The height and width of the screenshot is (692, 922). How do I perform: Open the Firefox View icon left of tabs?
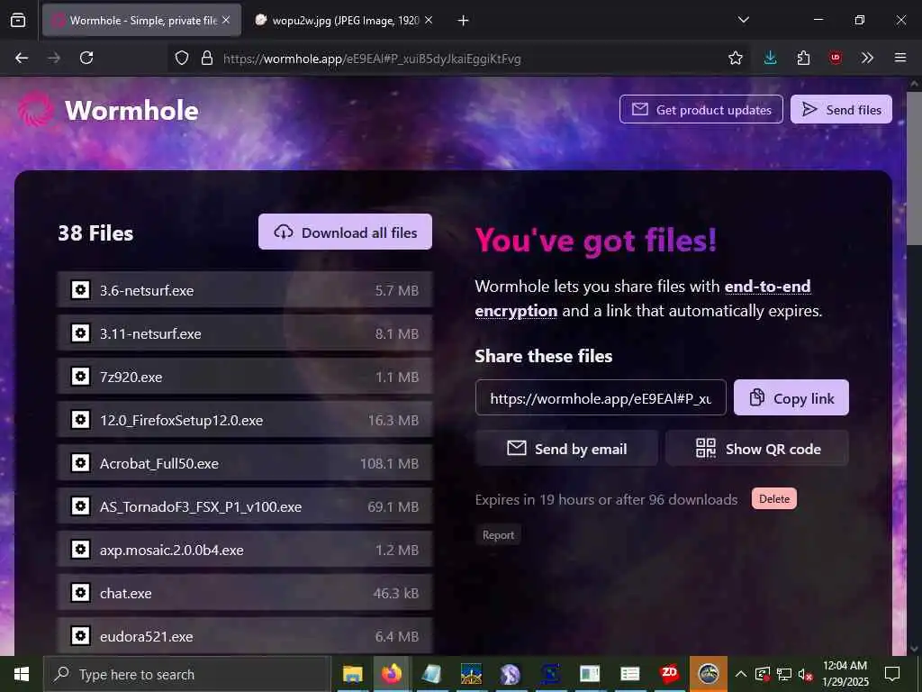[x=18, y=20]
